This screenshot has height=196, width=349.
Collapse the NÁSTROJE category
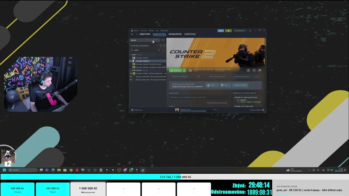[x=131, y=70]
